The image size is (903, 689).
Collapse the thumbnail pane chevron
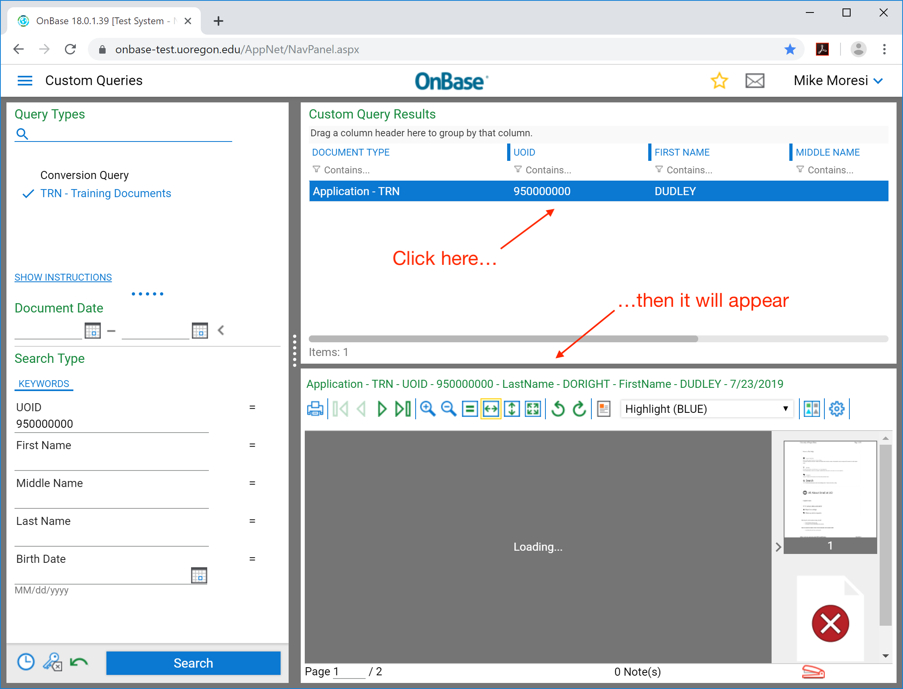(778, 547)
